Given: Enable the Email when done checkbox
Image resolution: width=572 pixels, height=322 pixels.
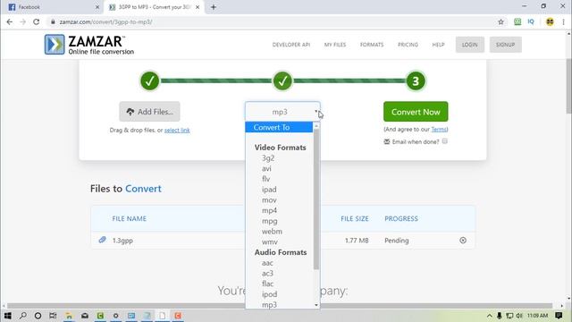Looking at the screenshot, I should tap(445, 141).
